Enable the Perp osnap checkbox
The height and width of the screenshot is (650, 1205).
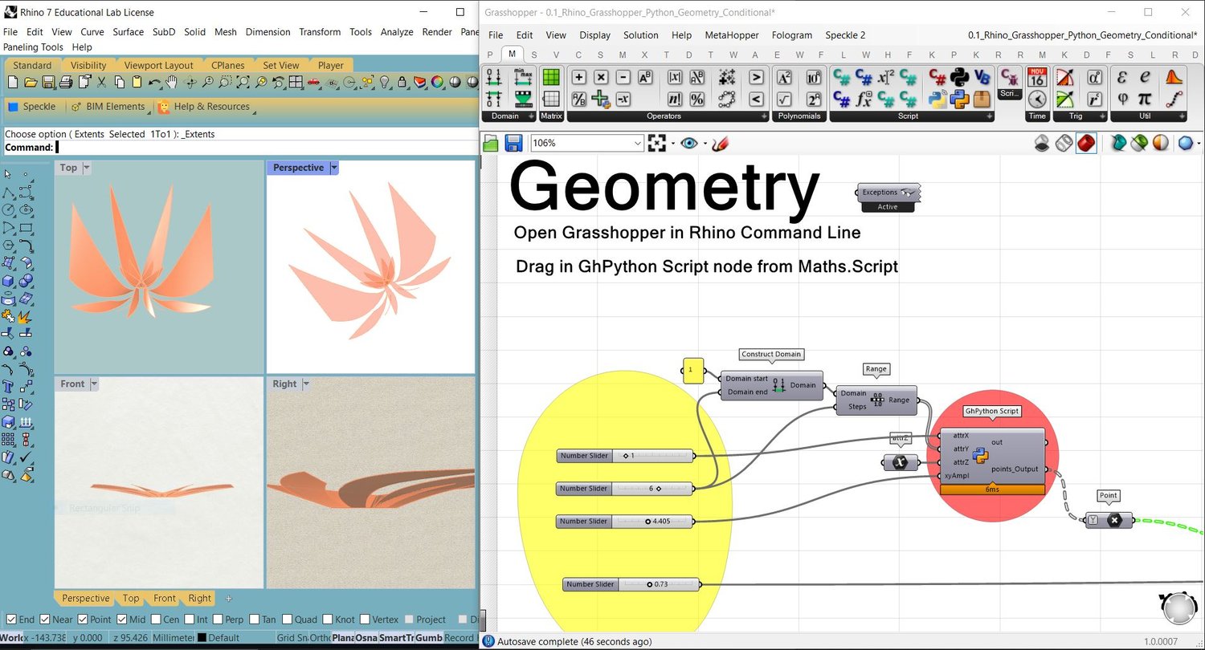point(217,620)
